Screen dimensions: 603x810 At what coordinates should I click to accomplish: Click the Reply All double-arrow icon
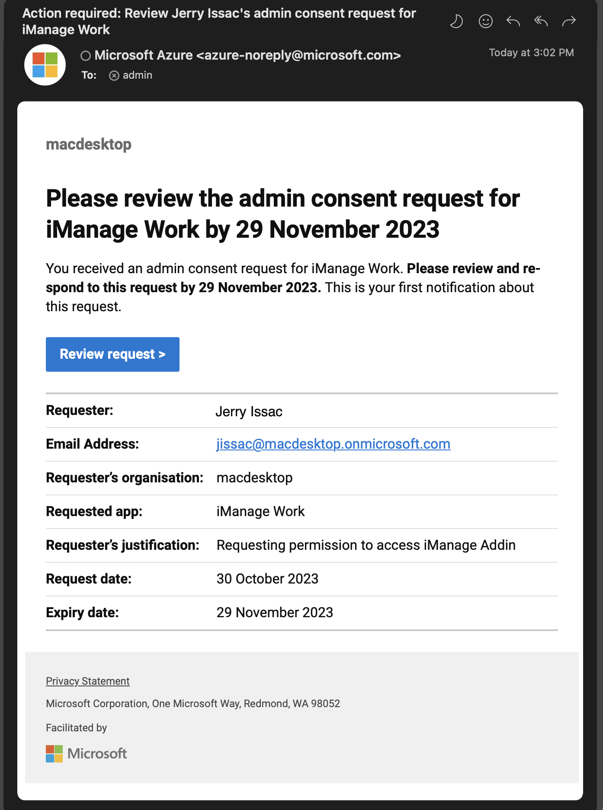(541, 21)
